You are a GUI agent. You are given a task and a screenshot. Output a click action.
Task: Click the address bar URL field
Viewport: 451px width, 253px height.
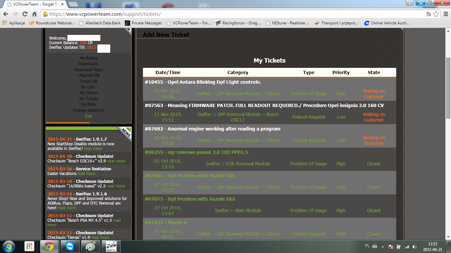(231, 14)
